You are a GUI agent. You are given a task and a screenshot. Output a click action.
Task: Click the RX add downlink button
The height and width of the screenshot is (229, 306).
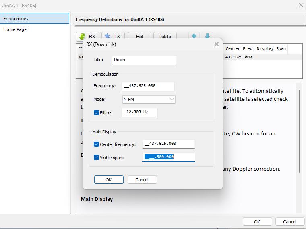click(88, 36)
